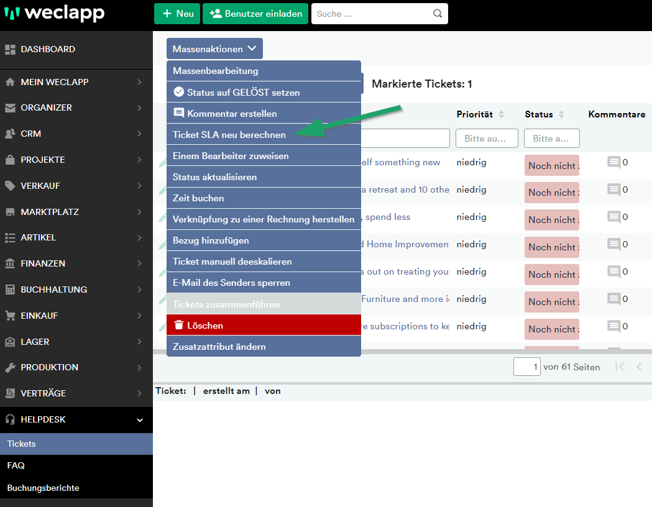The height and width of the screenshot is (507, 652).
Task: Sort by Status column arrows
Action: tap(561, 114)
